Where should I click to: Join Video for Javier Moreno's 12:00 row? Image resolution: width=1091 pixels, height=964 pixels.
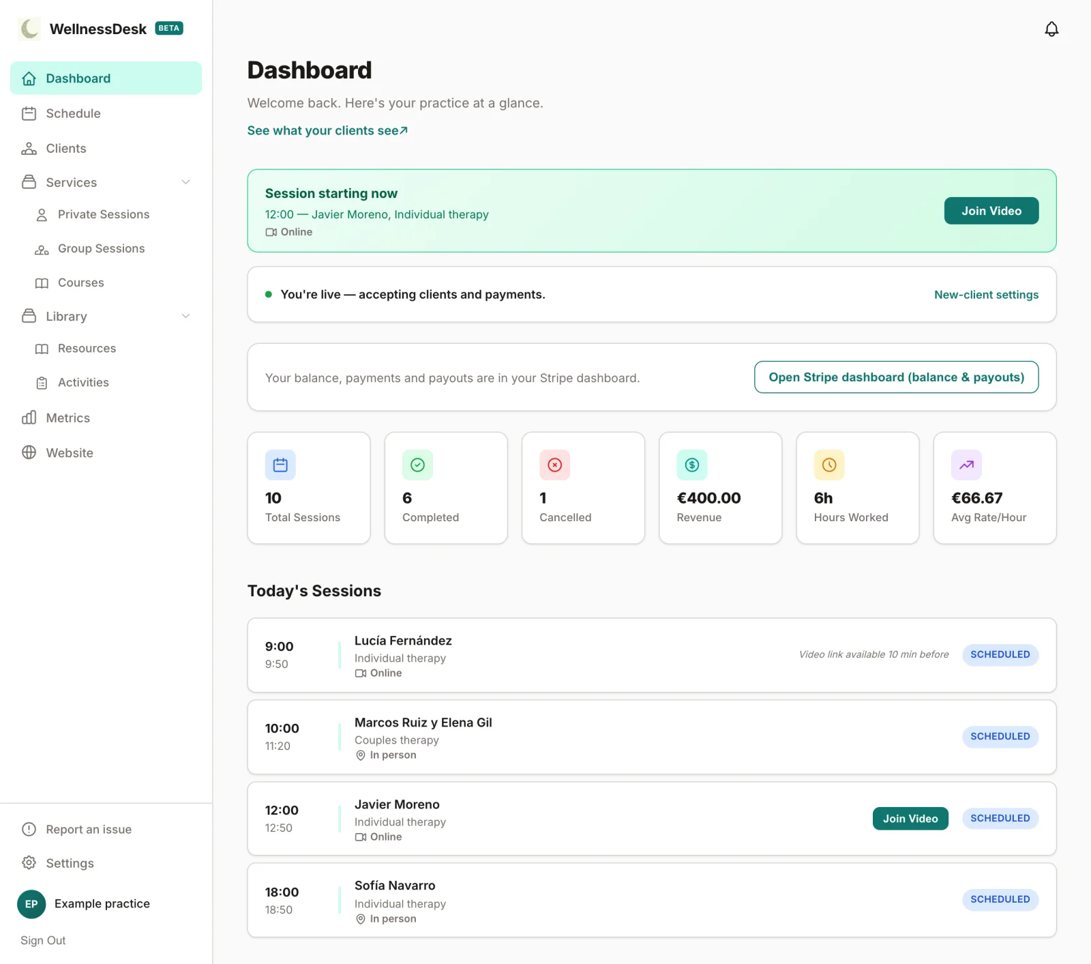[x=910, y=819]
